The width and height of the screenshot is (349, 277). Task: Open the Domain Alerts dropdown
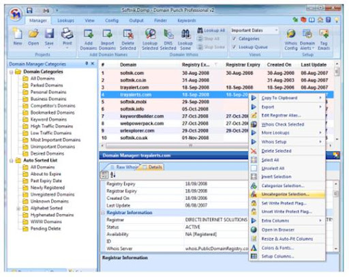coord(307,39)
